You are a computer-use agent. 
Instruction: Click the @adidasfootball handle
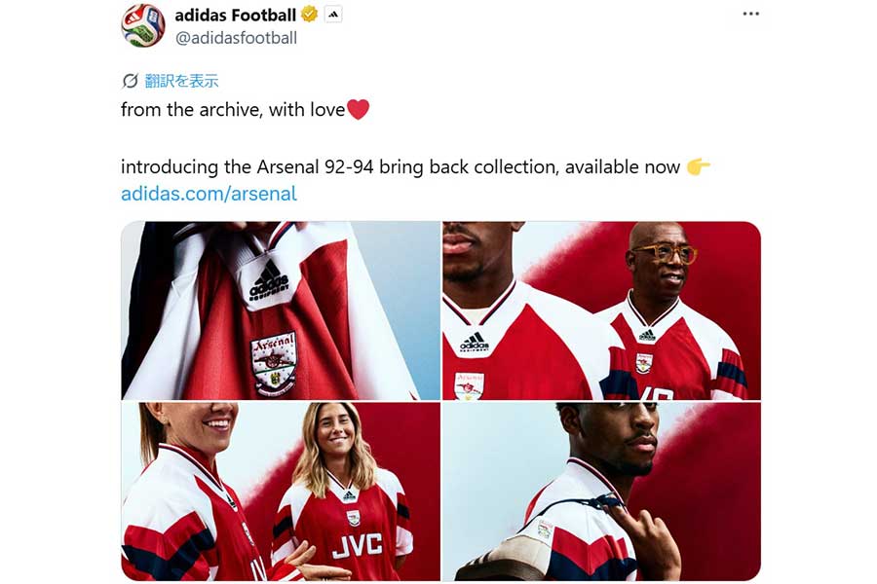[237, 38]
